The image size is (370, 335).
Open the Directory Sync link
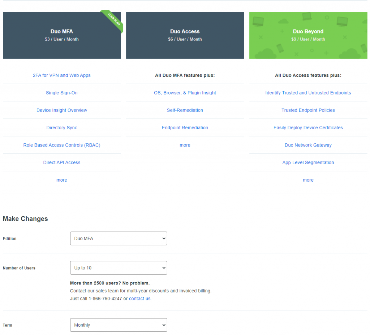[x=61, y=127]
